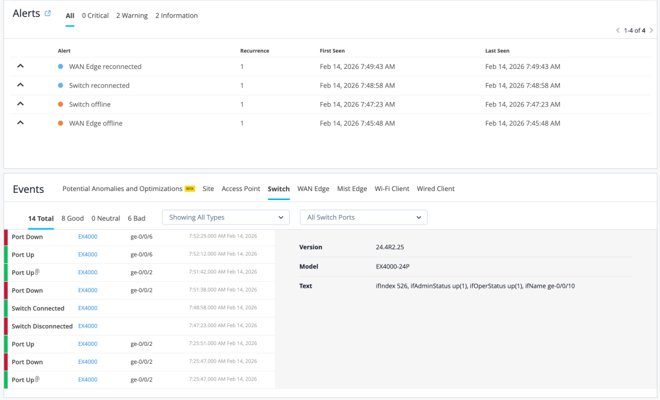Click attachment icon on 7:51:42 Port Up event

point(37,272)
